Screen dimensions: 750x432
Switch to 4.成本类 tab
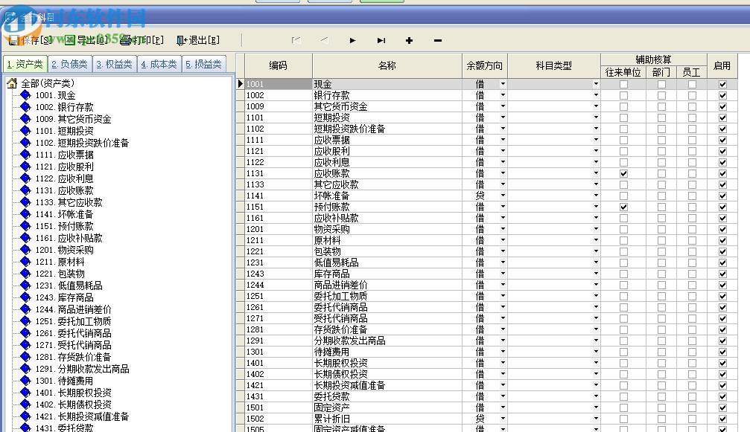click(x=159, y=64)
